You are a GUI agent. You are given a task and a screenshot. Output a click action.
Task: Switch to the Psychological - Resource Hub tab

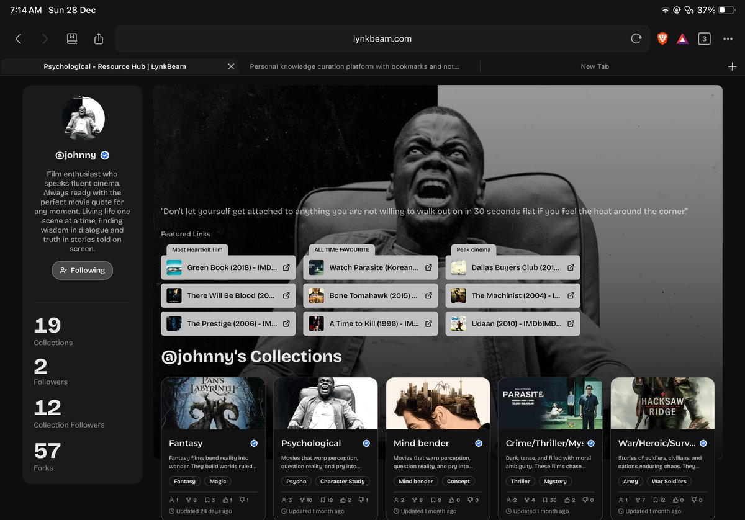point(115,66)
